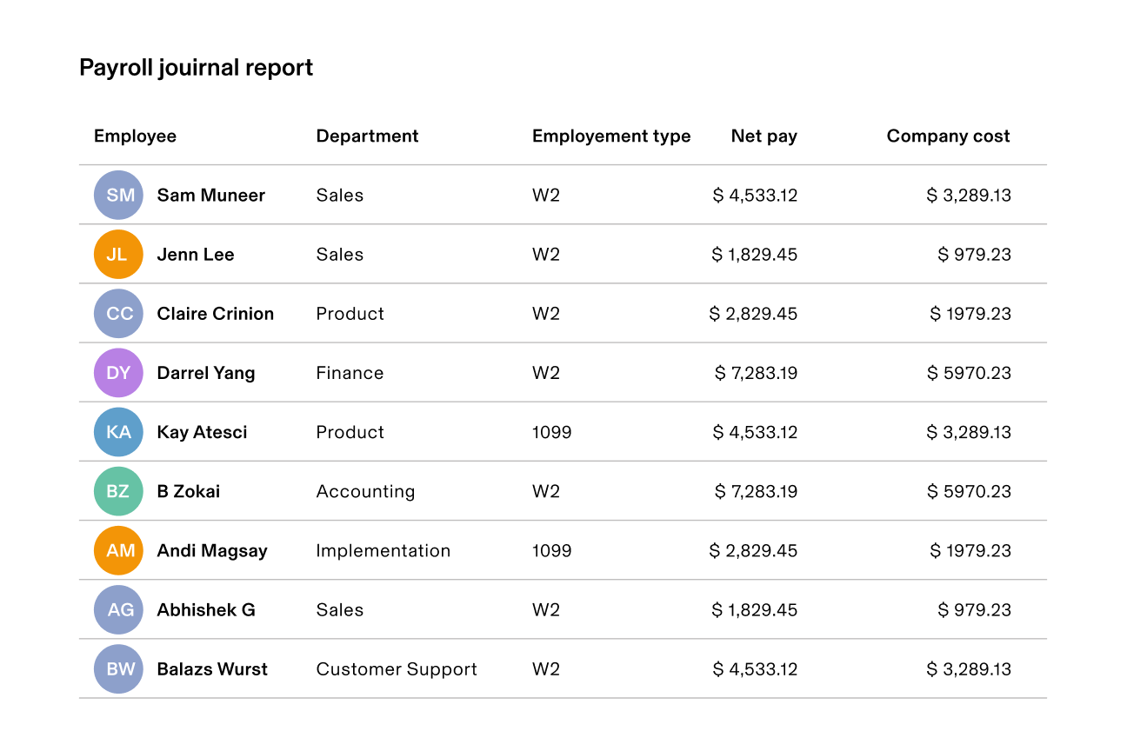Image resolution: width=1127 pixels, height=751 pixels.
Task: Sort by the Company cost column header
Action: click(x=948, y=136)
